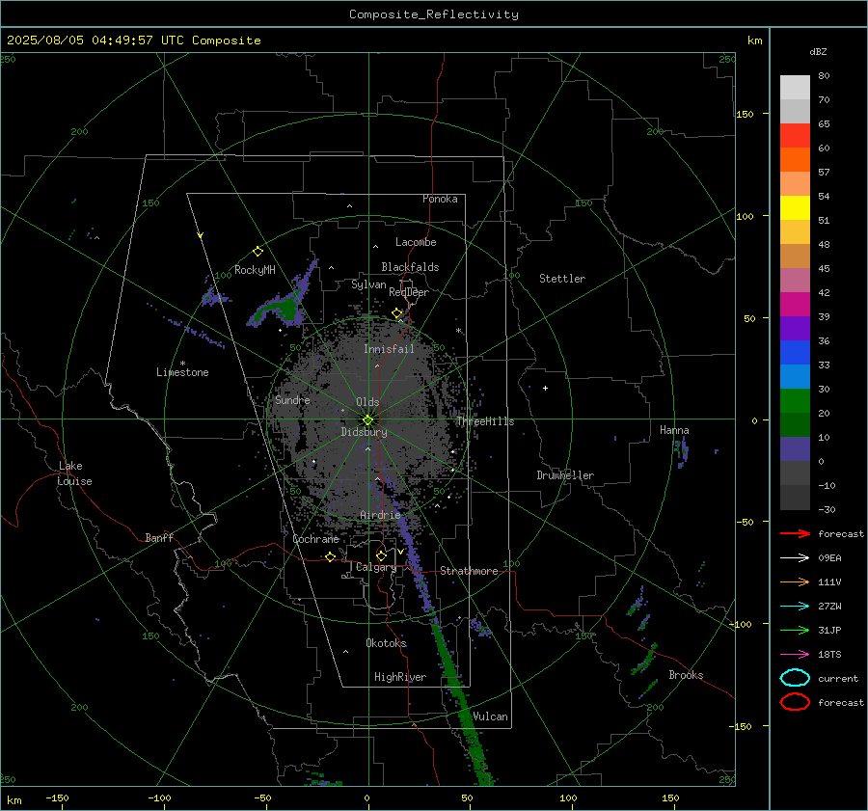Screen dimensions: 868x811
Task: Click the dBZ legend heading
Action: (818, 51)
